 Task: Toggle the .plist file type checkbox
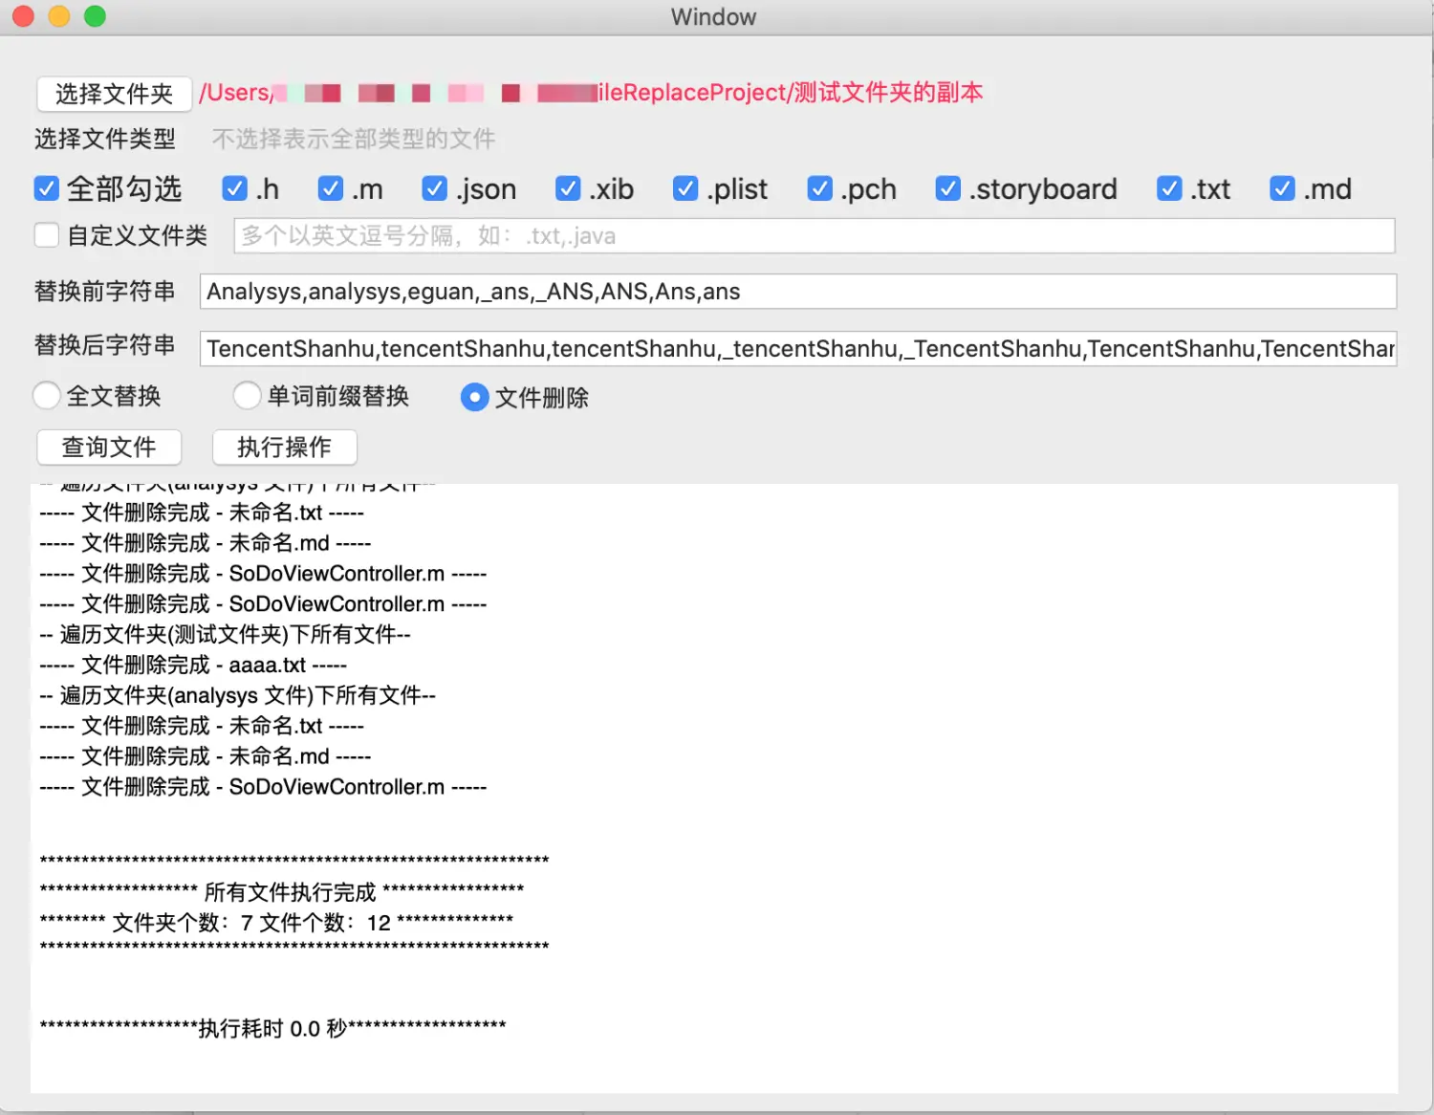(685, 189)
